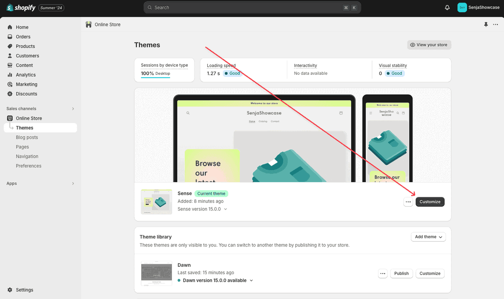Expand Dawn version 15.0.0 available dropdown
The width and height of the screenshot is (504, 299).
pos(215,281)
